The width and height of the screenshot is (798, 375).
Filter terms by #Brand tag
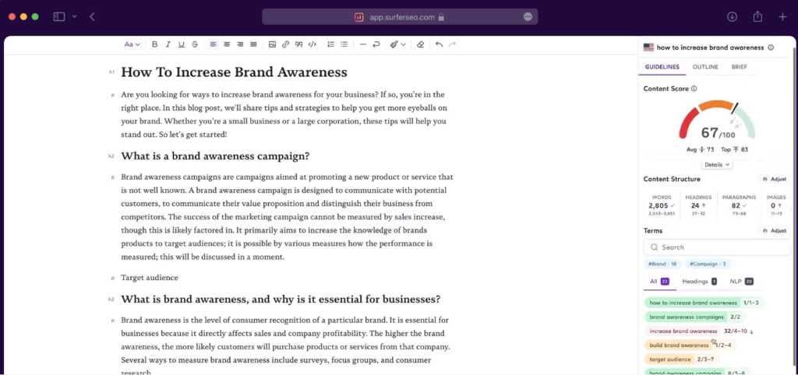(x=661, y=264)
